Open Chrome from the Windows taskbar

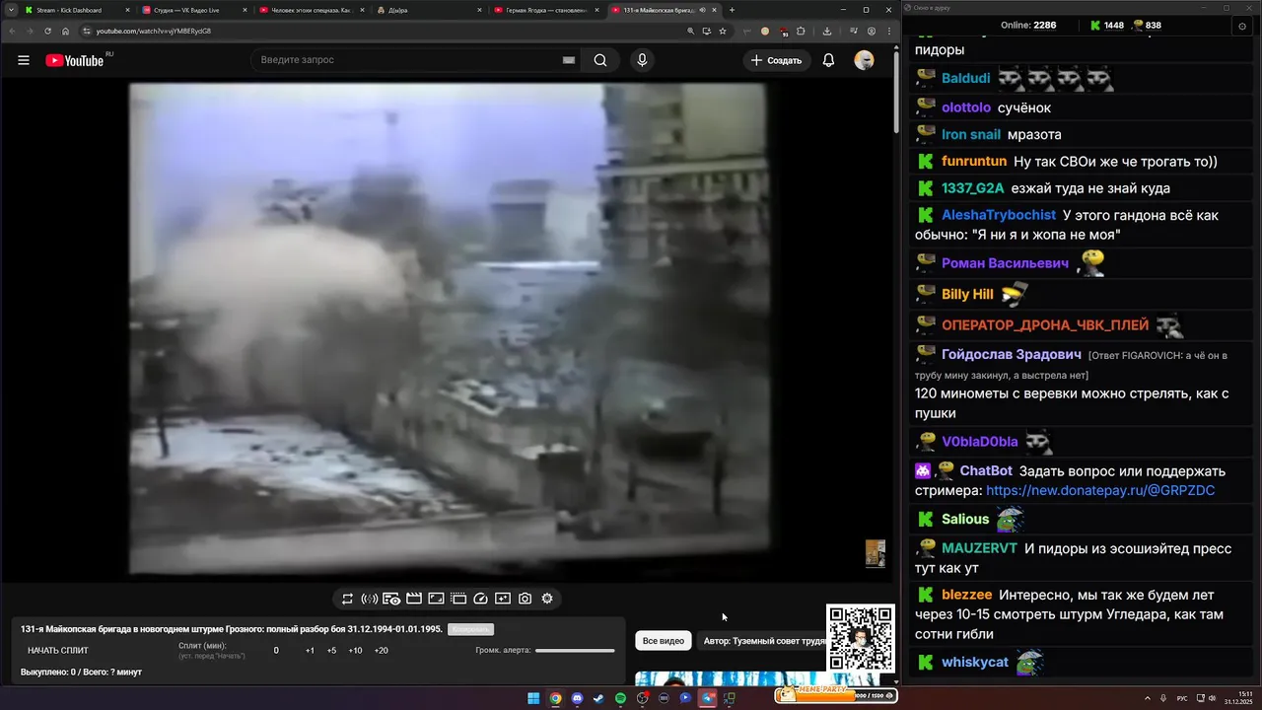point(555,698)
